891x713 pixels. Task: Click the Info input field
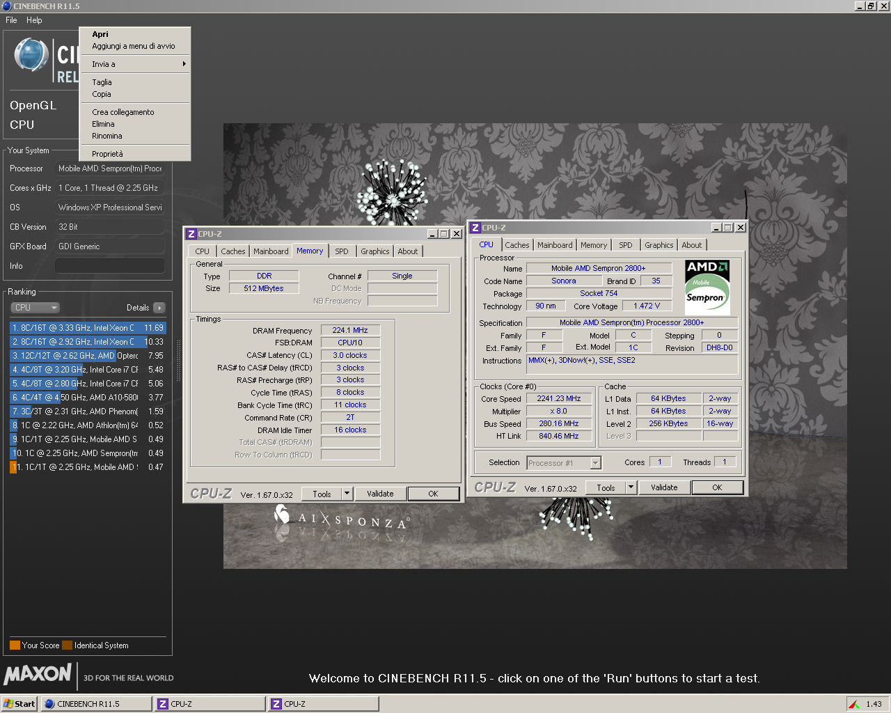pyautogui.click(x=110, y=266)
